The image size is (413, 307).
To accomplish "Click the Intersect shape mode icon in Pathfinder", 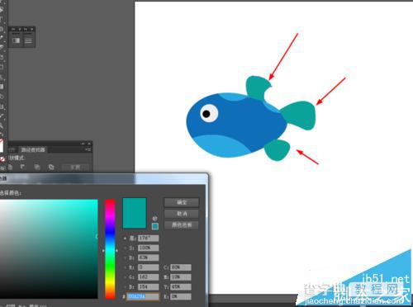I will click(37, 167).
